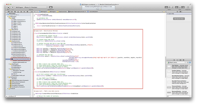
Task: Enter full screen with the corner arrows icon
Action: 190,4
